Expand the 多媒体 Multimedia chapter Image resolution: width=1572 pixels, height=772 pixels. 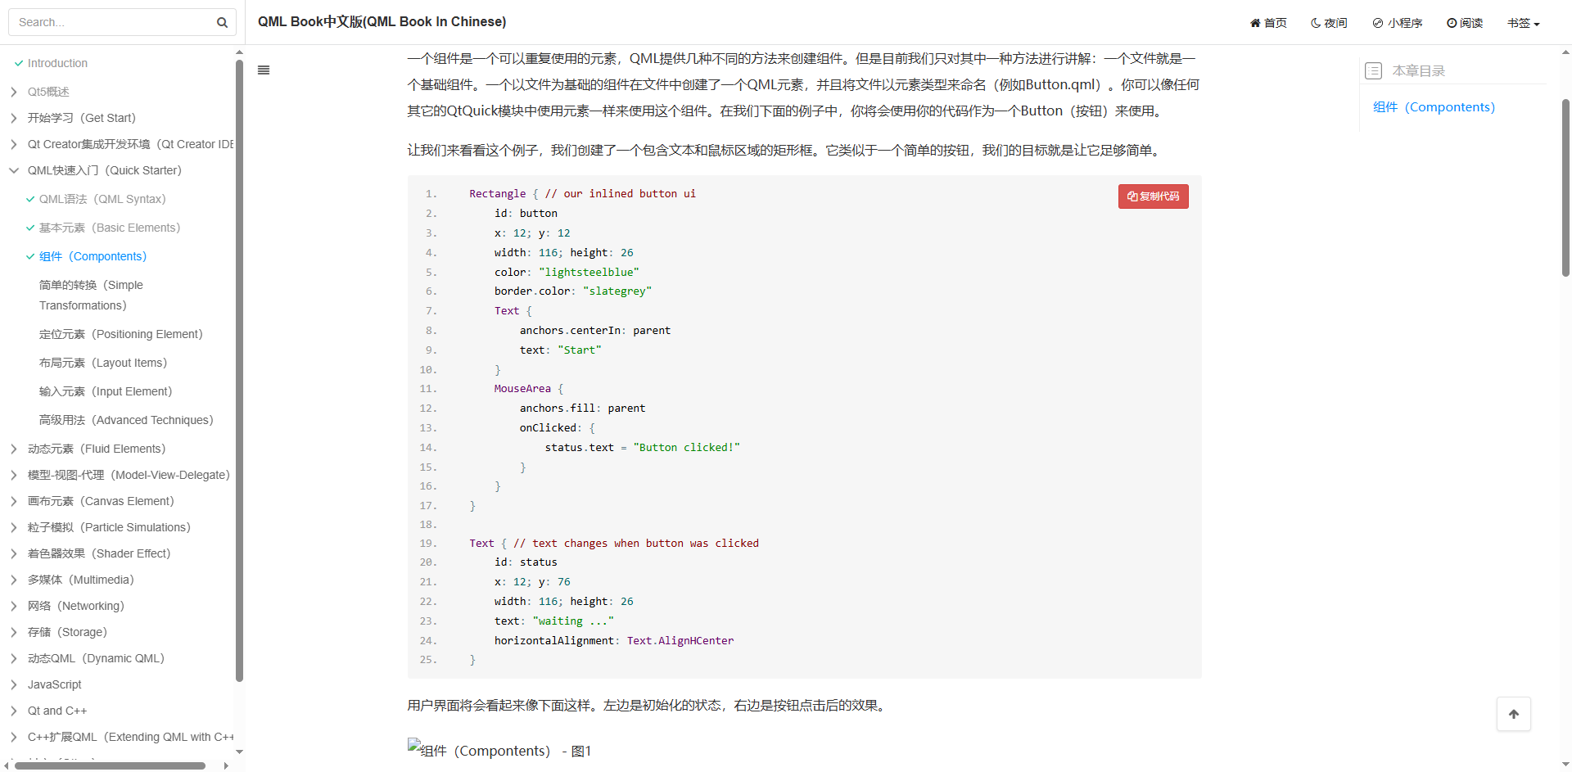coord(14,580)
